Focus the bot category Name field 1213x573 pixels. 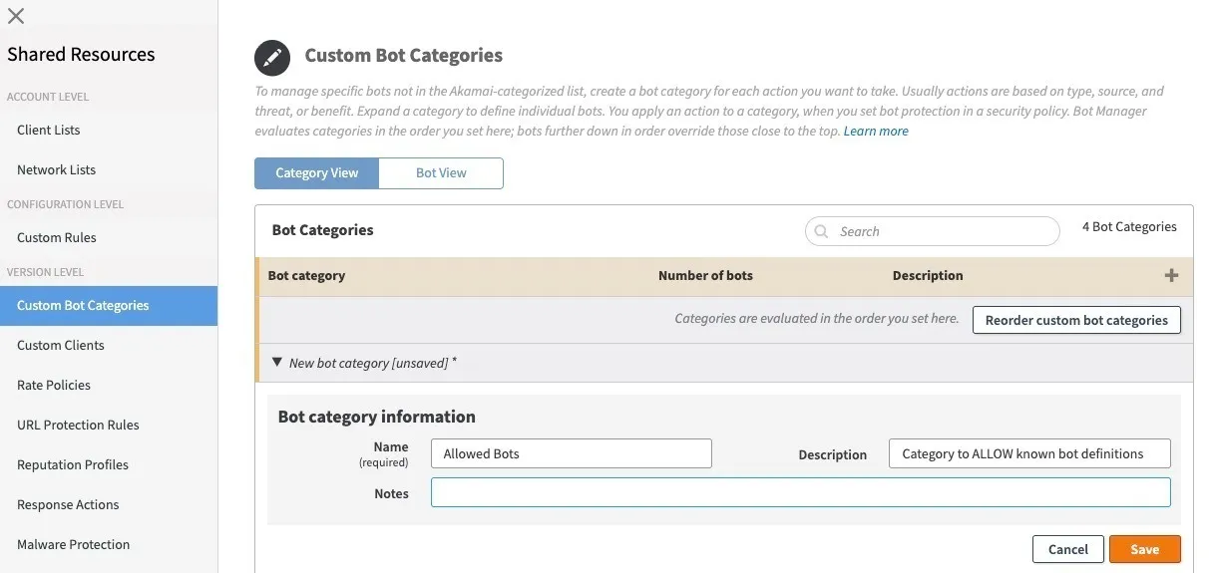(x=572, y=453)
